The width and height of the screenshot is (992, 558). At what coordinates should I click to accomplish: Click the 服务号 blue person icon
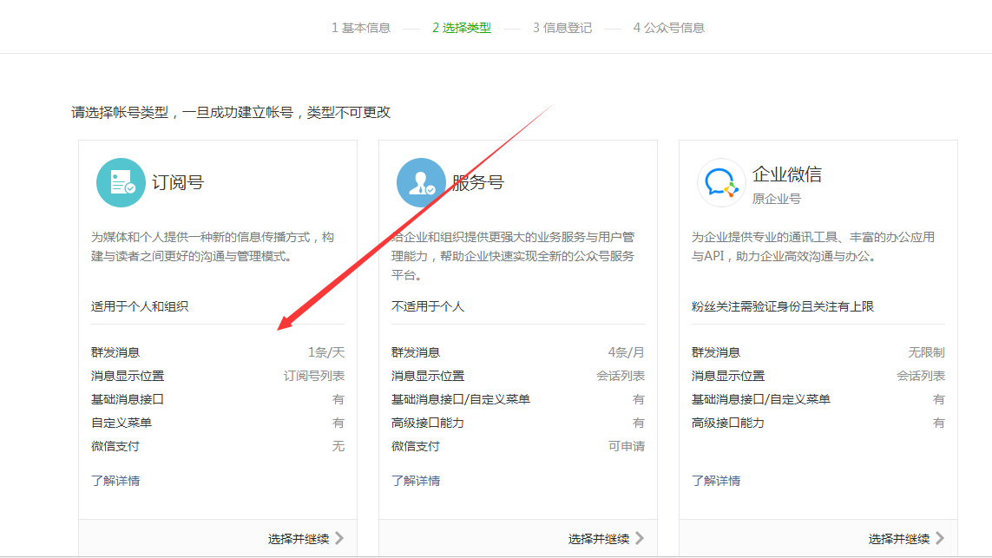421,183
